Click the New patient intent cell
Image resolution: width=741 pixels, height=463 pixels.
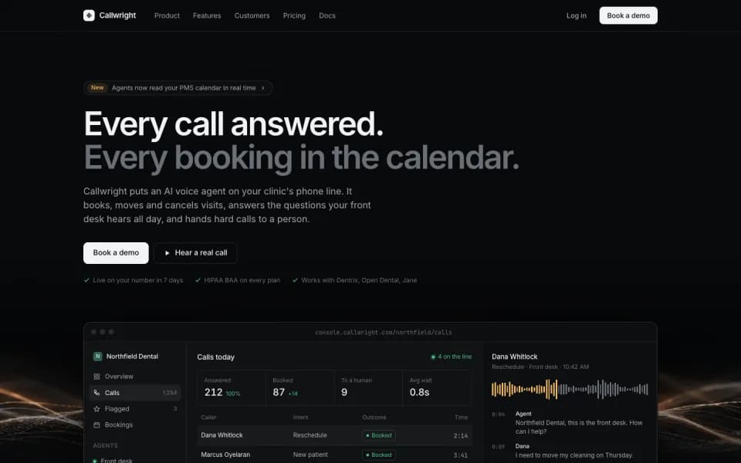tap(310, 455)
